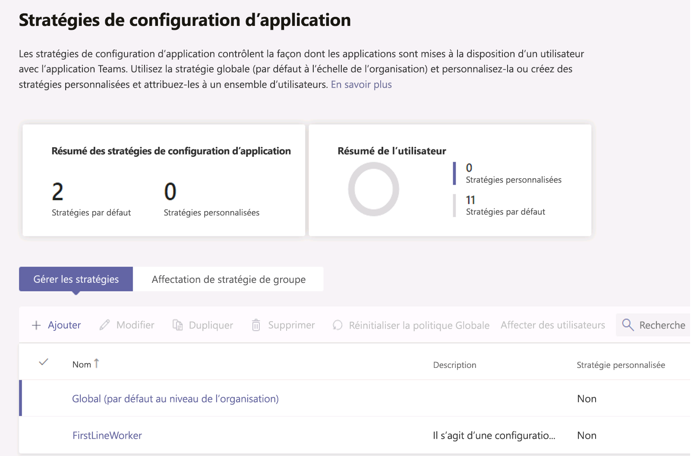Click the Modifier button label

pyautogui.click(x=135, y=325)
